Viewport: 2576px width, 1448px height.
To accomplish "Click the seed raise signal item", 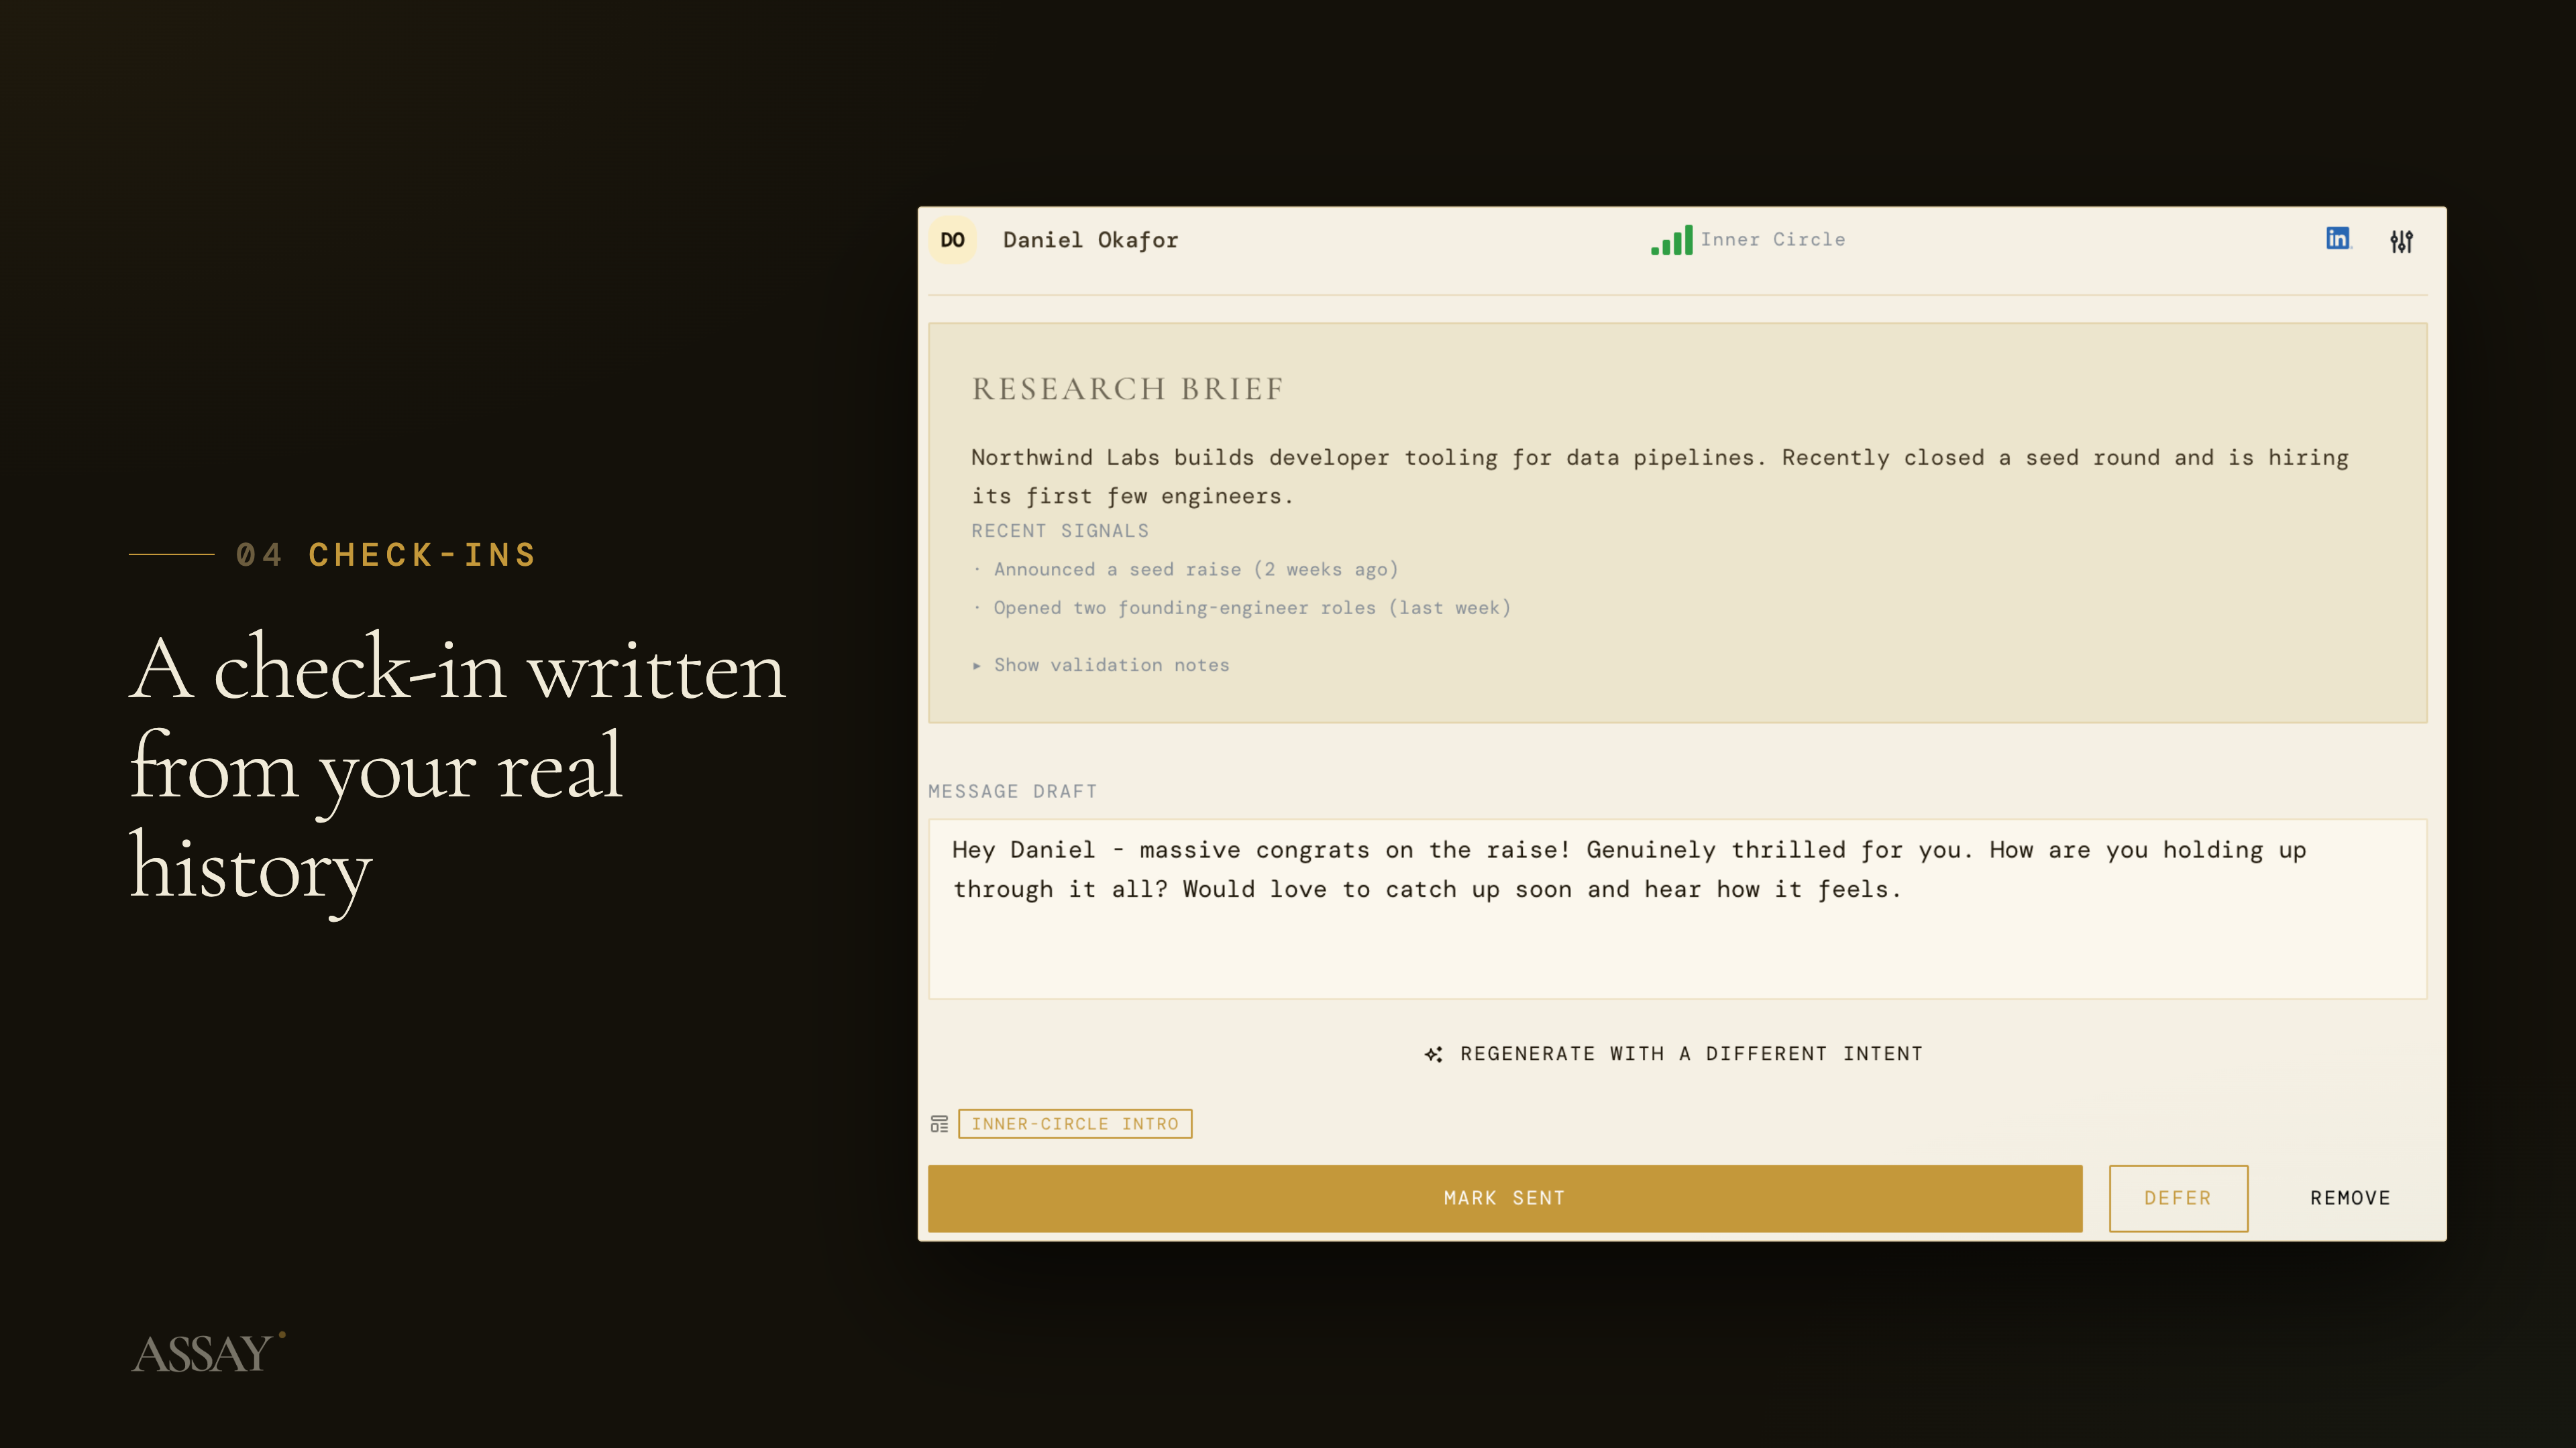I will tap(1195, 570).
